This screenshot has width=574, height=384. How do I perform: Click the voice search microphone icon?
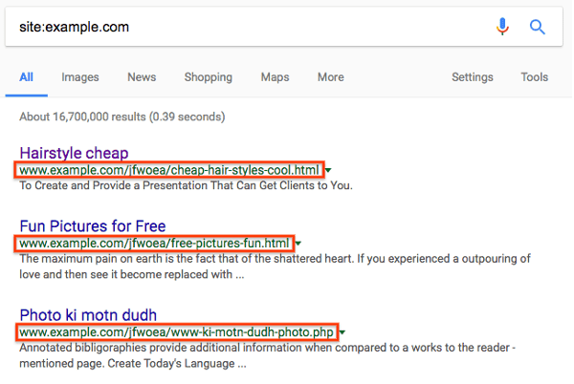click(x=503, y=27)
